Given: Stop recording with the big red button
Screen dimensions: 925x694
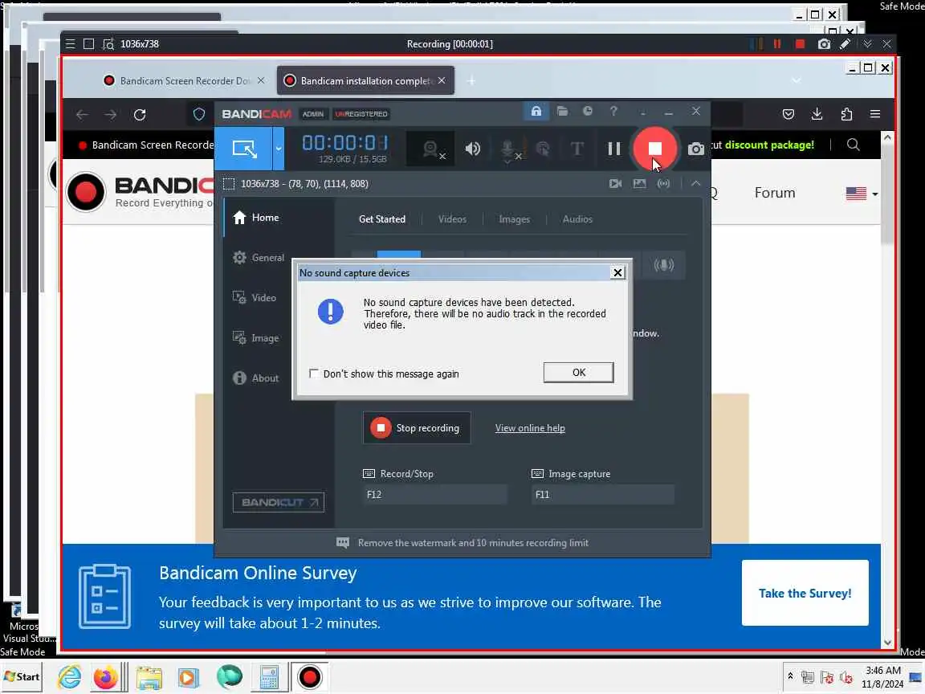Looking at the screenshot, I should coord(654,148).
